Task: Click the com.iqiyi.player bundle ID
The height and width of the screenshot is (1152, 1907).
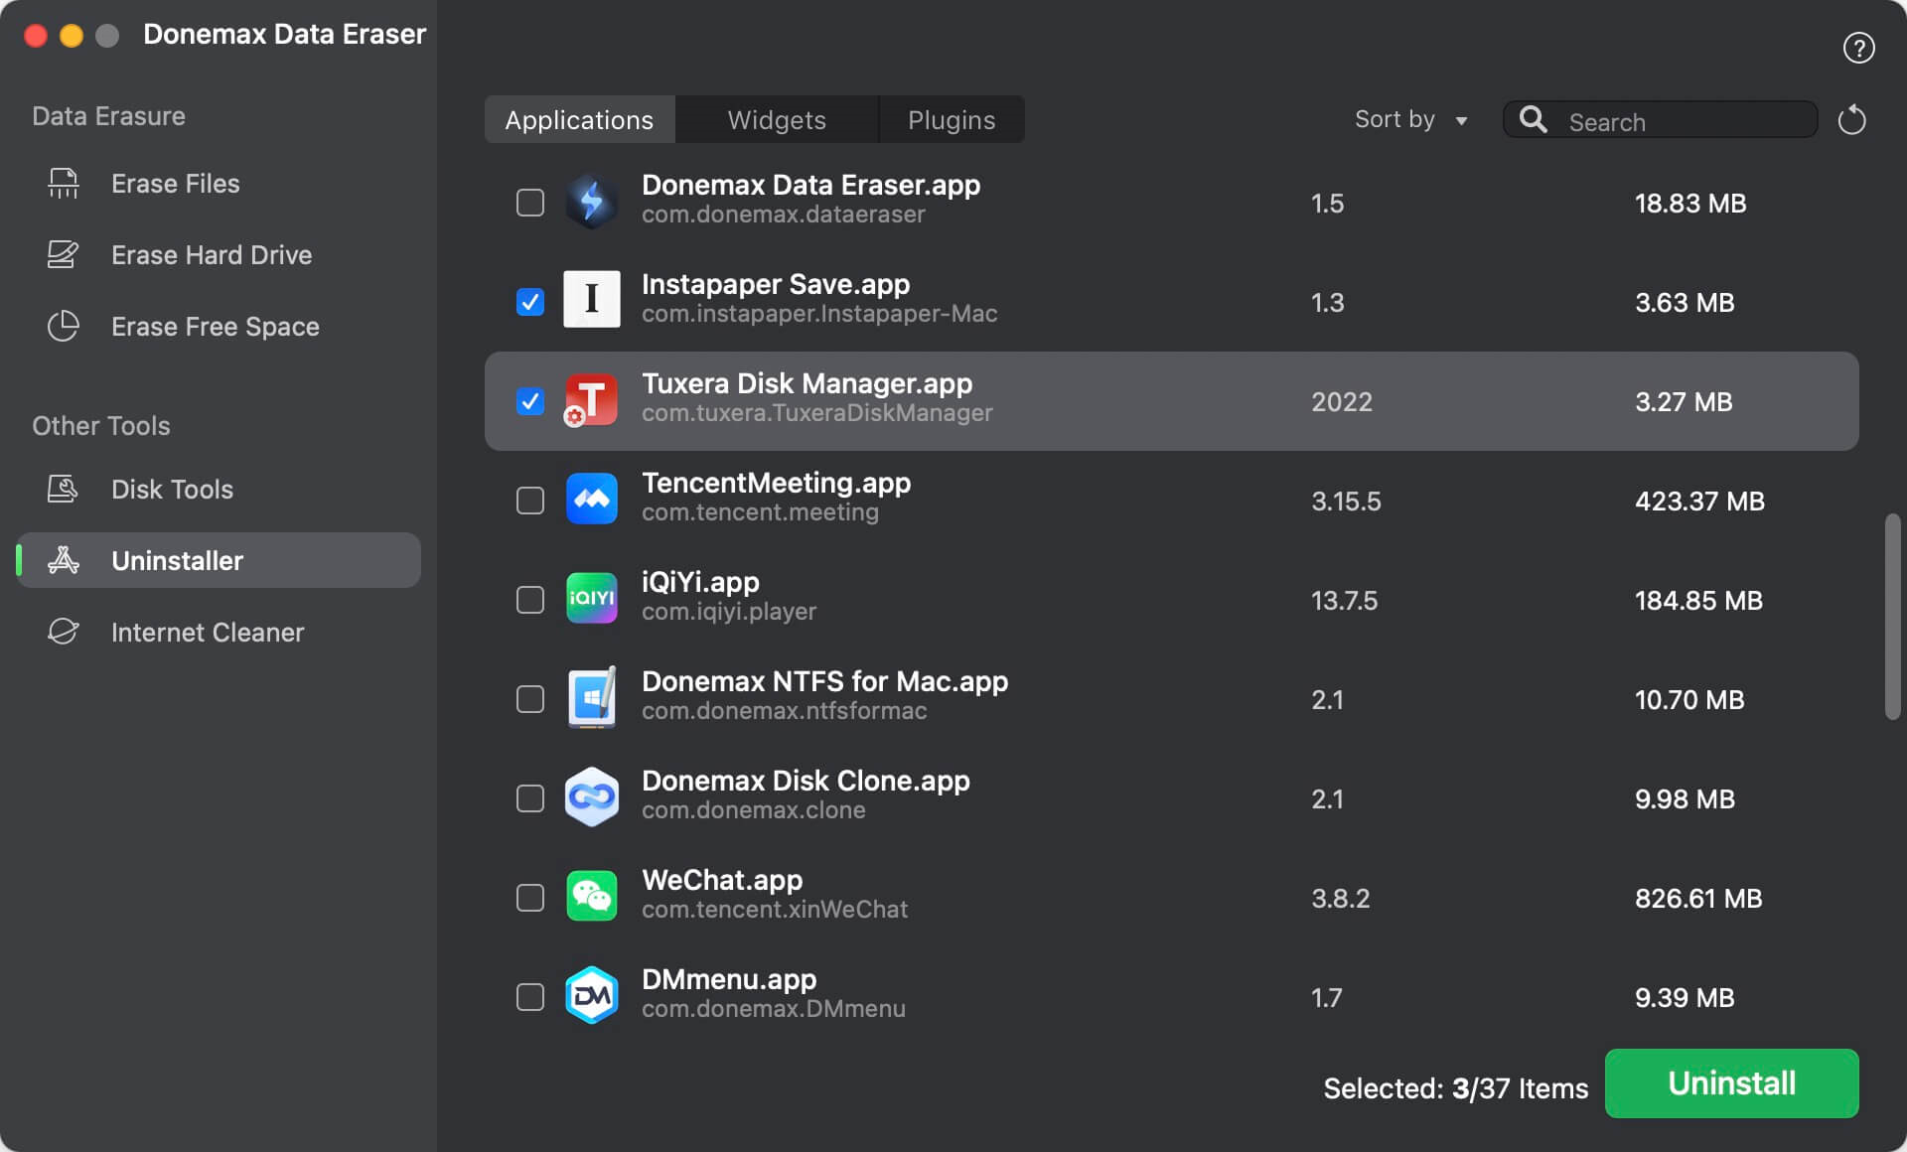Action: click(x=729, y=612)
